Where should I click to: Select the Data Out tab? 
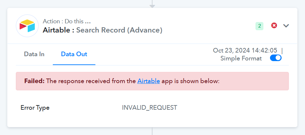pos(74,54)
